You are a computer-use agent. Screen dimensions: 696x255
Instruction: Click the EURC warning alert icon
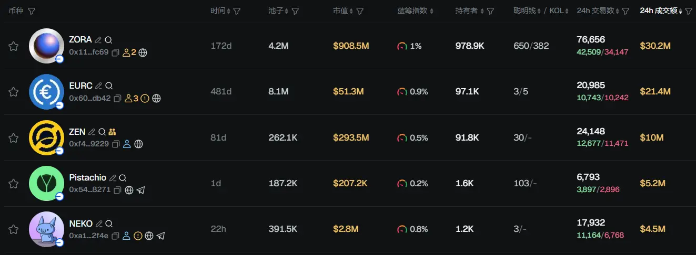145,98
